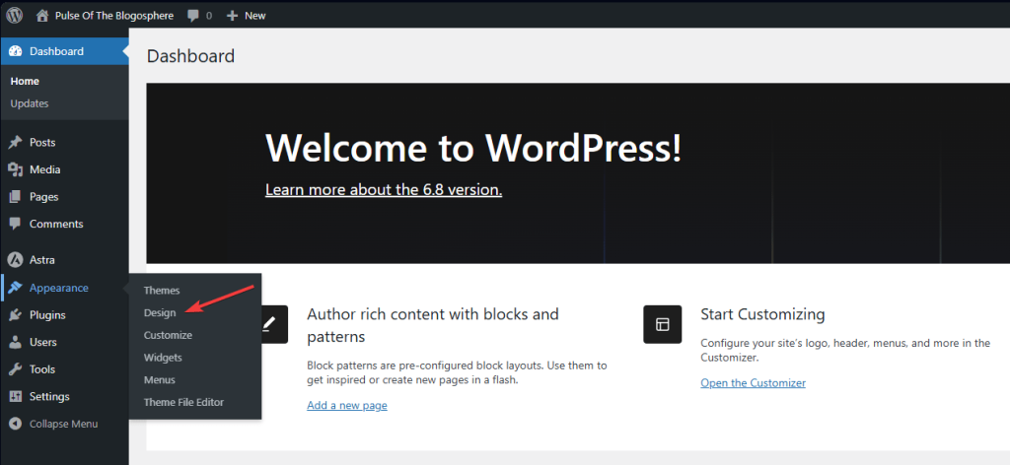Click the Open the Customizer link
Image resolution: width=1010 pixels, height=465 pixels.
coord(753,383)
